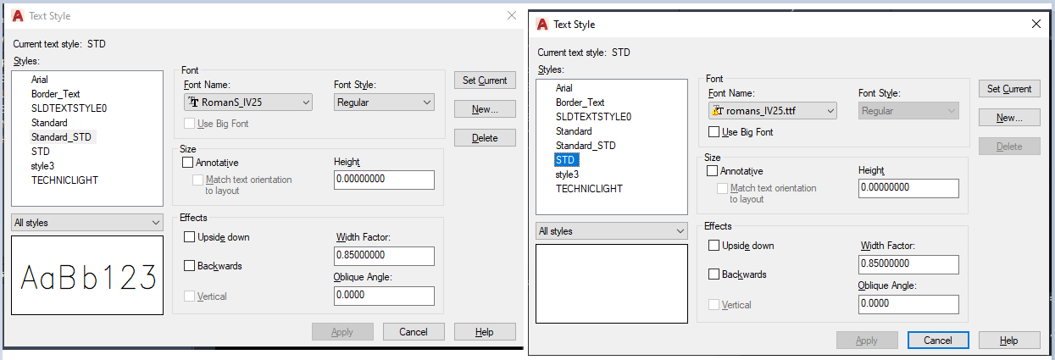Click New... button in the left dialog
This screenshot has height=360, width=1055.
coord(485,109)
